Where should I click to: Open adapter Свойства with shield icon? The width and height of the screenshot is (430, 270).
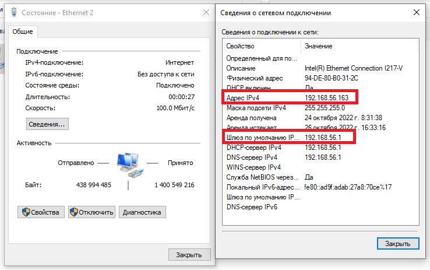[41, 212]
